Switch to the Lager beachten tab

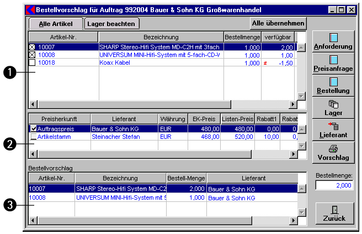[113, 23]
